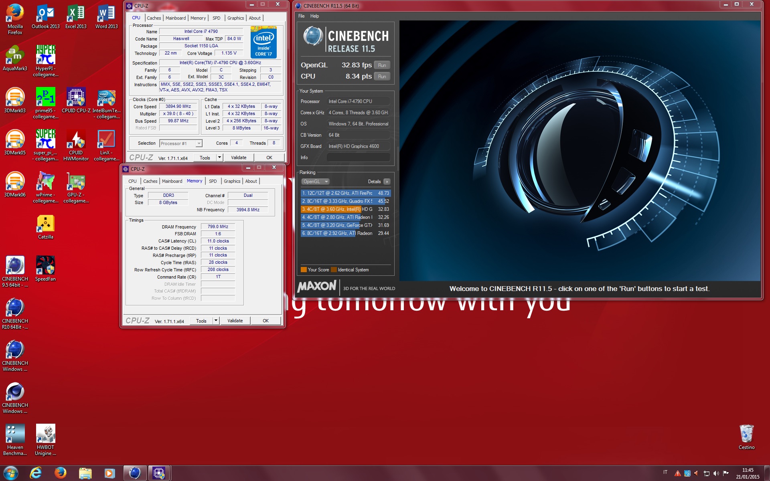Select SpeedFan desktop icon
The image size is (770, 481).
(46, 269)
